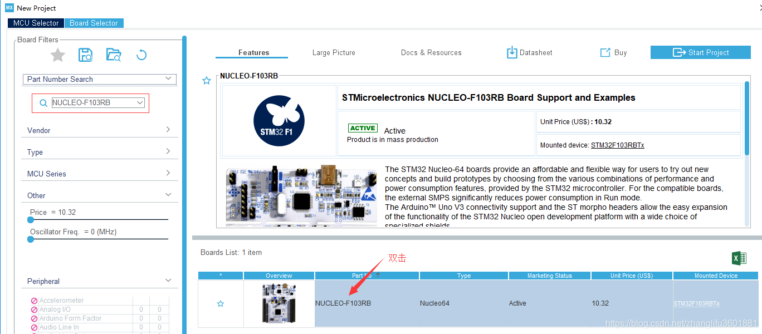
Task: Sort by Marketing Status column header
Action: [550, 276]
